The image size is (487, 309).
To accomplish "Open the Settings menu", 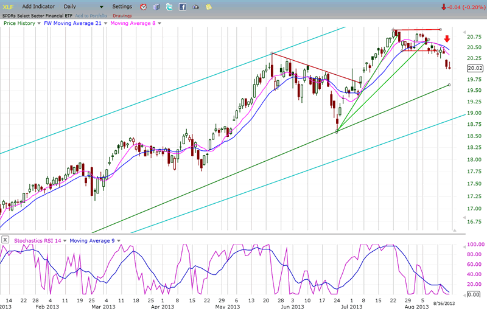I will [x=122, y=7].
